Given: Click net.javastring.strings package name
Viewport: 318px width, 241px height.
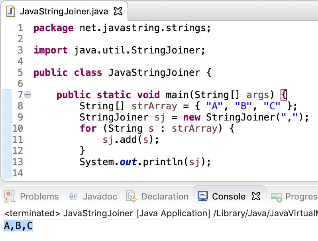Looking at the screenshot, I should (143, 28).
